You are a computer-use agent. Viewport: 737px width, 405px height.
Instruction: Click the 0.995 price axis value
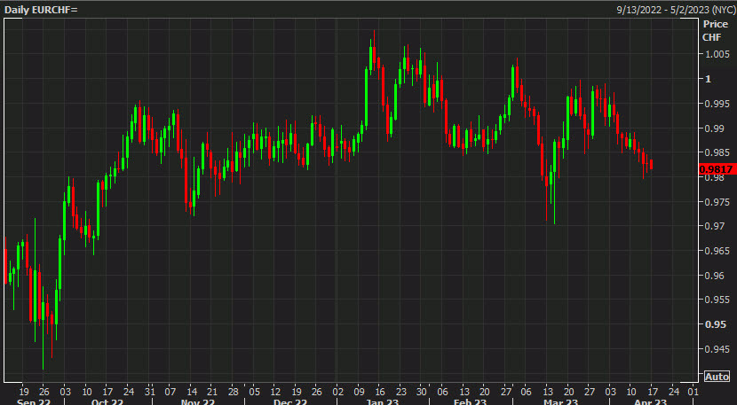click(717, 104)
